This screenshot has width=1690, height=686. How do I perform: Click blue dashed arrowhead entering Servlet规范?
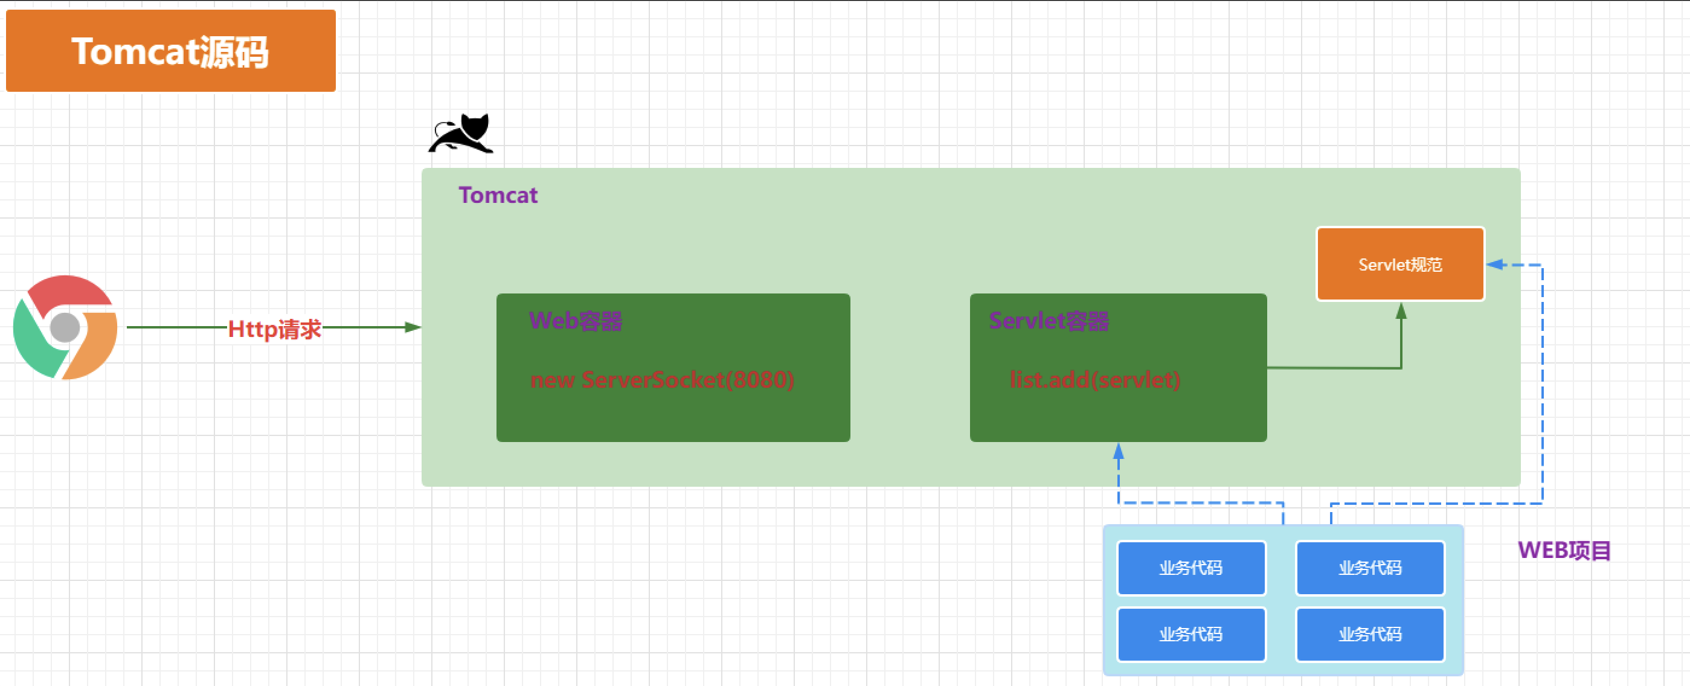pyautogui.click(x=1495, y=264)
